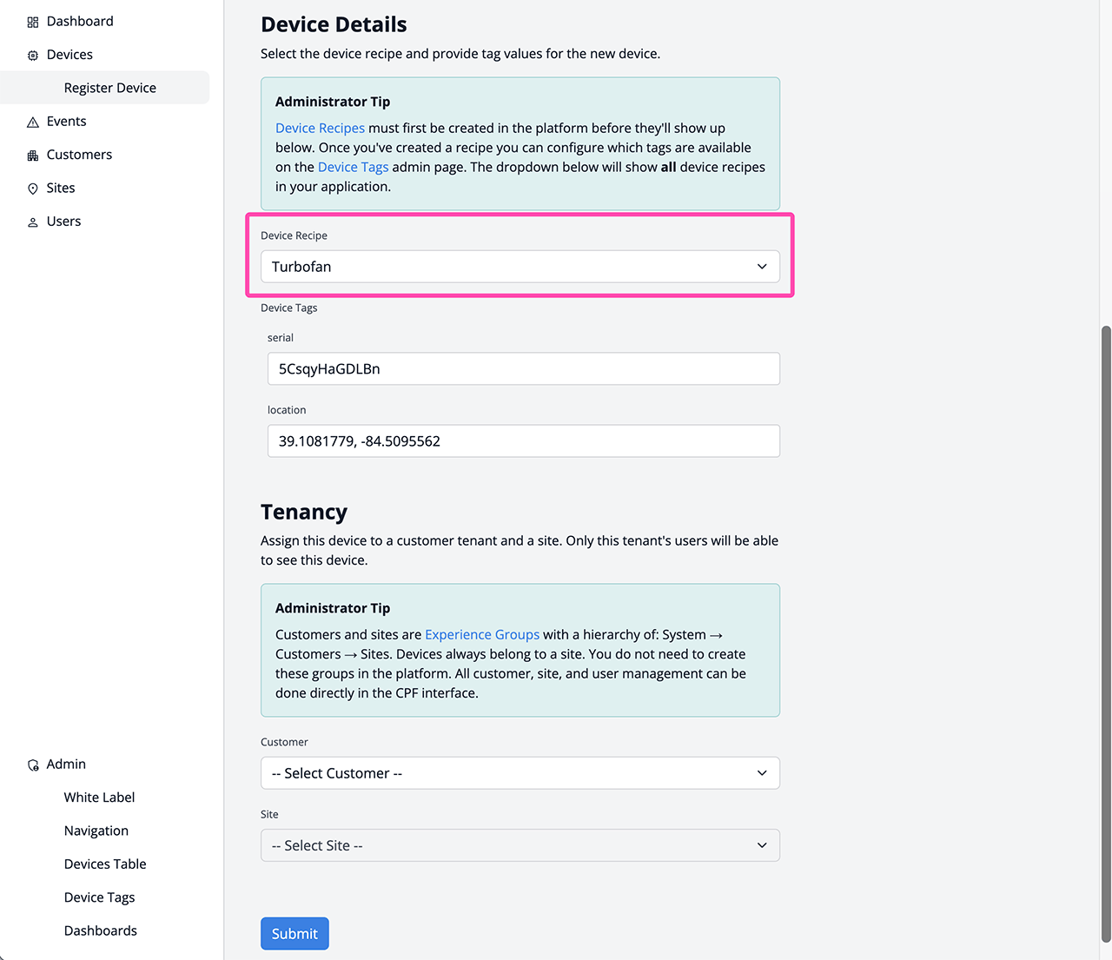This screenshot has height=960, width=1112.
Task: Click into the serial input field
Action: tap(523, 369)
